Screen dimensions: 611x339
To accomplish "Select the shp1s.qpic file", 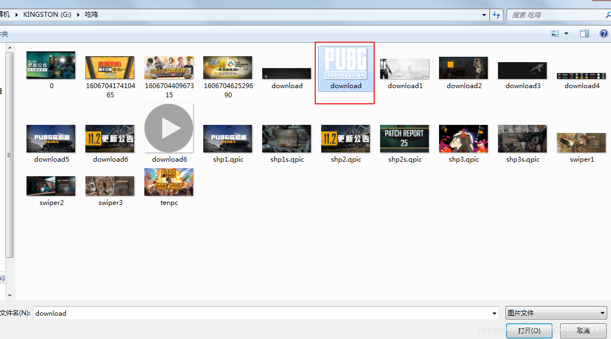I will [x=287, y=144].
